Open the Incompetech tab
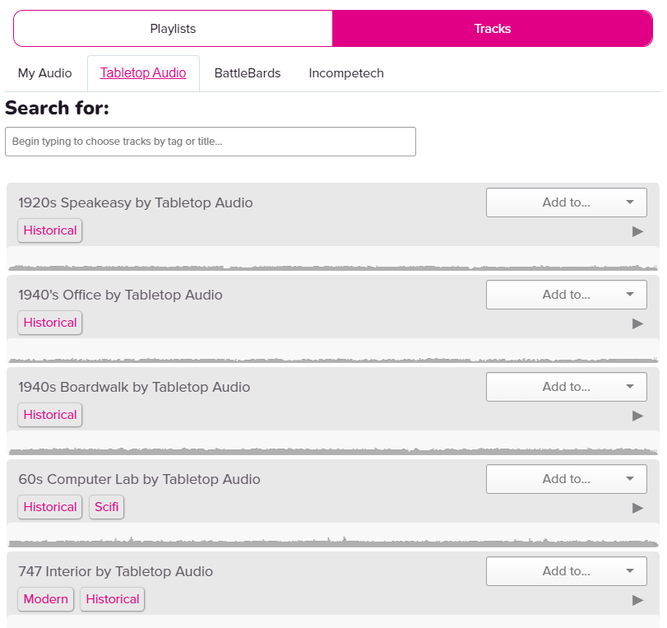Image resolution: width=667 pixels, height=628 pixels. 346,73
